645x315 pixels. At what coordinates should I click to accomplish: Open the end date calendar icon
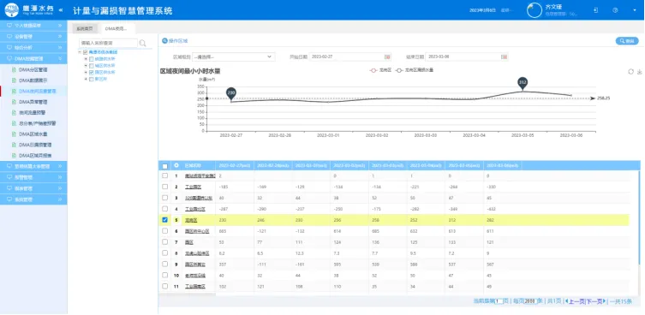coord(505,56)
